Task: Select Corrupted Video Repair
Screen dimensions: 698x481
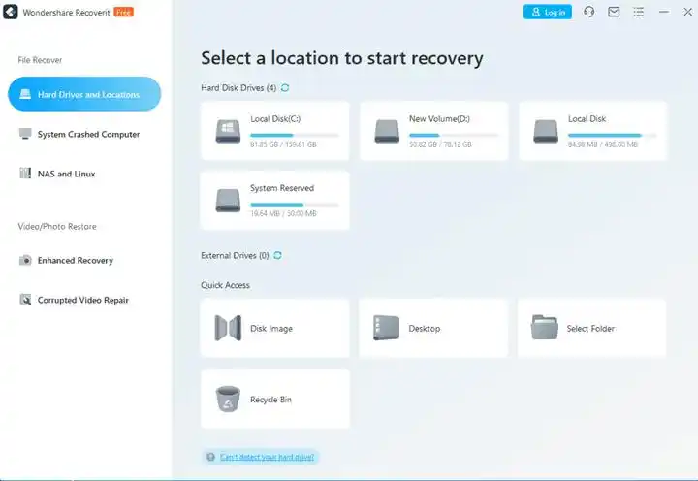Action: [x=82, y=301]
